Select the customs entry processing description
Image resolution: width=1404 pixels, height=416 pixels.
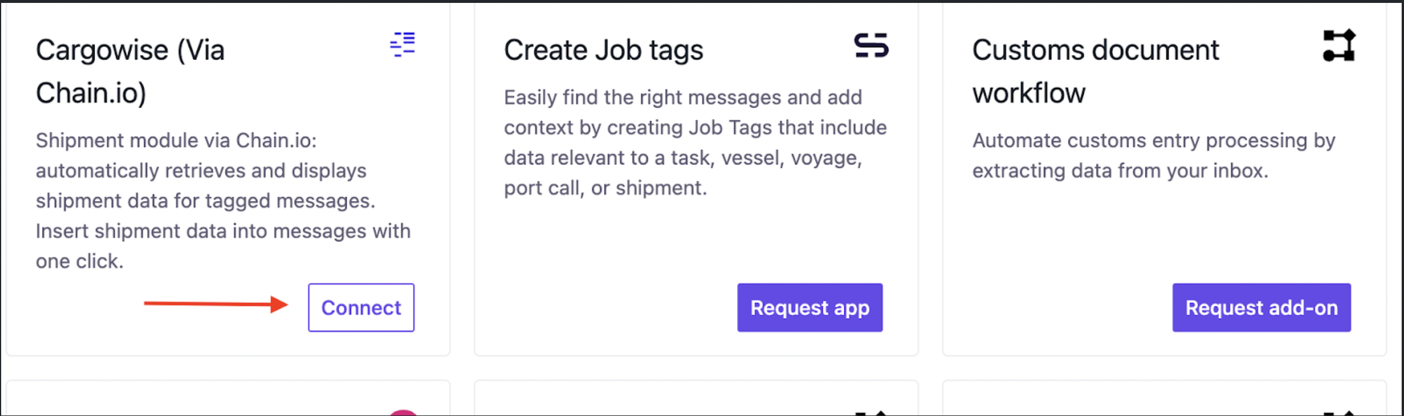click(1154, 155)
